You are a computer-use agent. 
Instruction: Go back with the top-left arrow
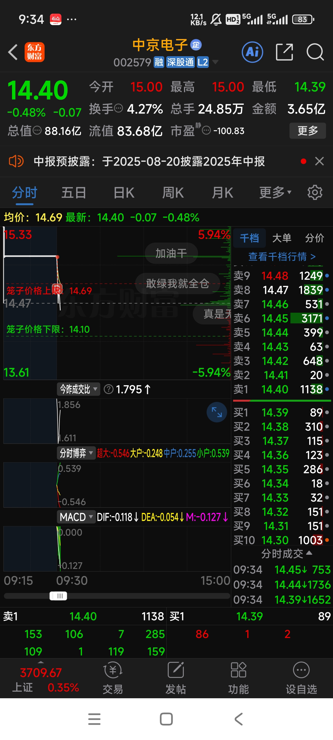click(13, 52)
